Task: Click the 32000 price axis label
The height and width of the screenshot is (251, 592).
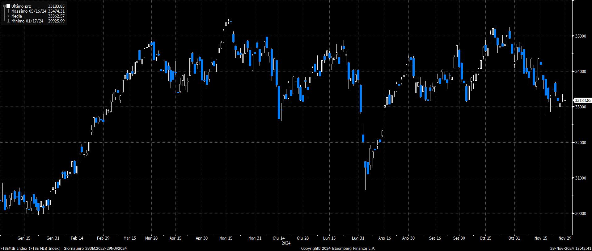Action: coord(580,143)
